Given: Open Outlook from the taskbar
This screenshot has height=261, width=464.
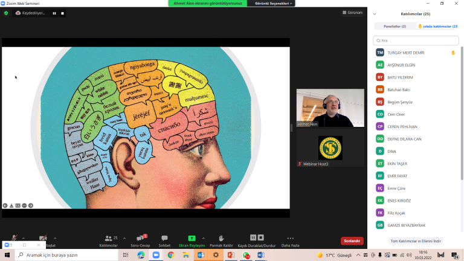Looking at the screenshot, I should pos(201,255).
